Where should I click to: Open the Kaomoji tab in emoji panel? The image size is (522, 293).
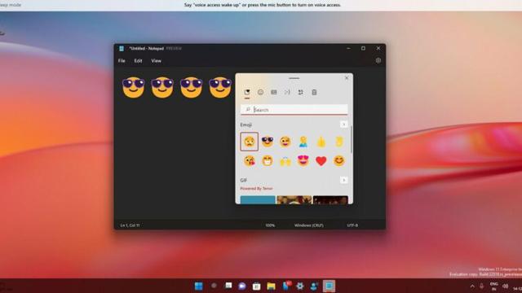287,92
